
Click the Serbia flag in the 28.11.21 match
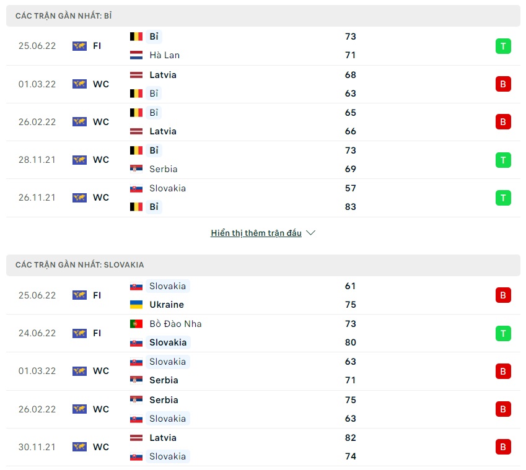tap(136, 169)
